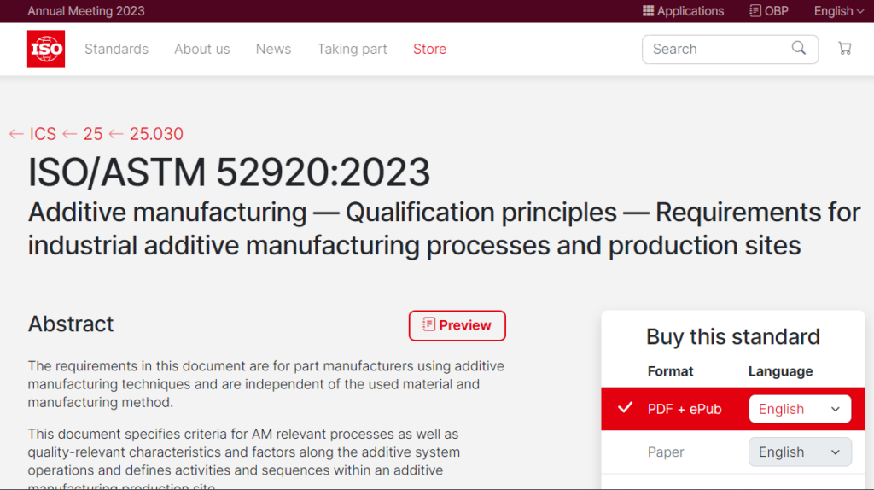Open the Annual Meeting 2023 link

86,11
